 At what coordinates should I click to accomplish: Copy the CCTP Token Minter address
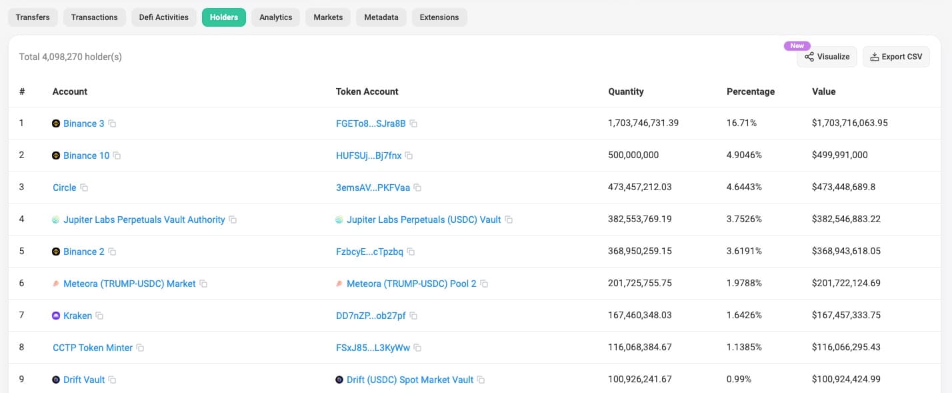pos(141,348)
